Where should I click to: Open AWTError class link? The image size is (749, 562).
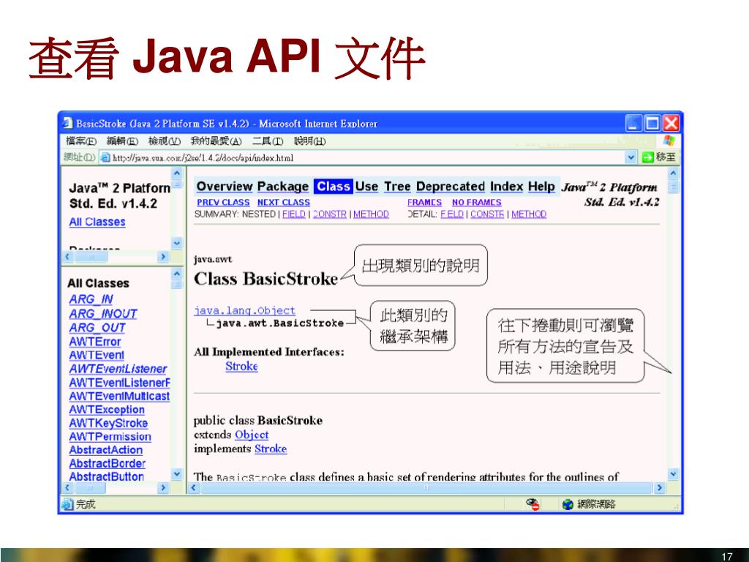[94, 342]
